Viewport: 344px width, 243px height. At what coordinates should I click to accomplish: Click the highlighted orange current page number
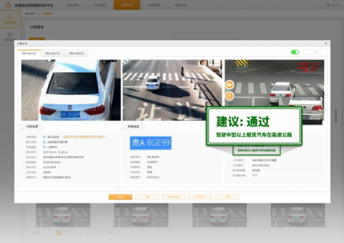59,233
